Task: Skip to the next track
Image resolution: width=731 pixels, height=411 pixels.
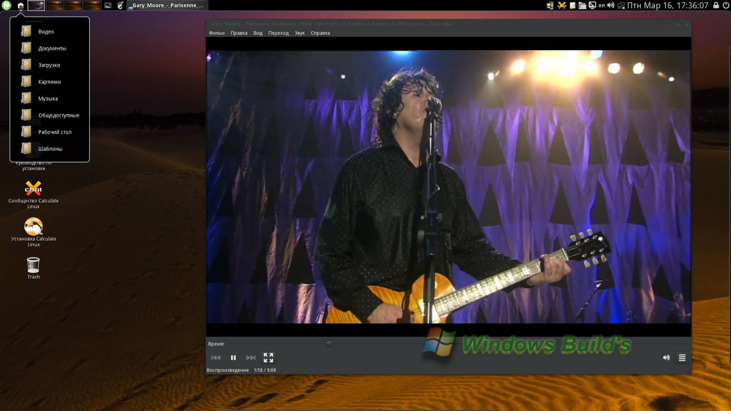Action: point(251,358)
